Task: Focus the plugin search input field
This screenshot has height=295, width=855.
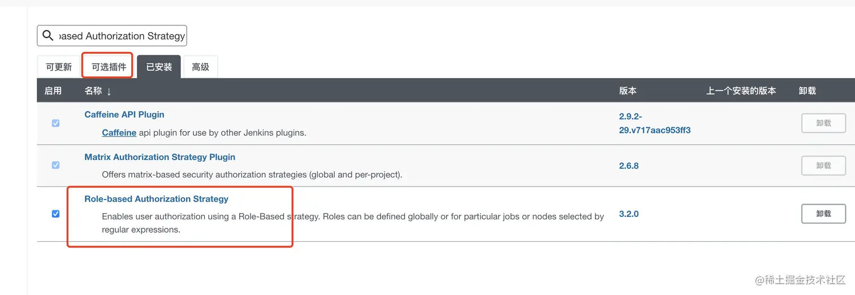Action: click(x=122, y=36)
